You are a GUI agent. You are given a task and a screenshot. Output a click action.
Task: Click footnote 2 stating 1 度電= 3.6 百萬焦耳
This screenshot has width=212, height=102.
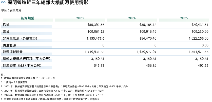14,82
